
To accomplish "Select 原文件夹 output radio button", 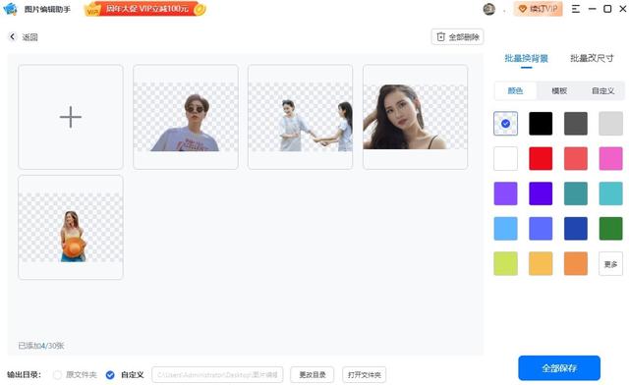I will [57, 374].
